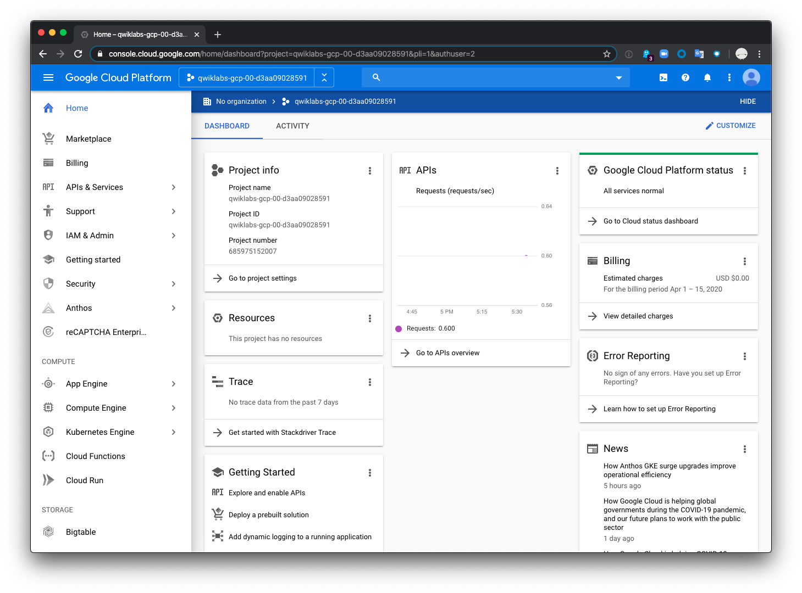Open header settings three-dot menu
The height and width of the screenshot is (593, 802).
point(729,77)
